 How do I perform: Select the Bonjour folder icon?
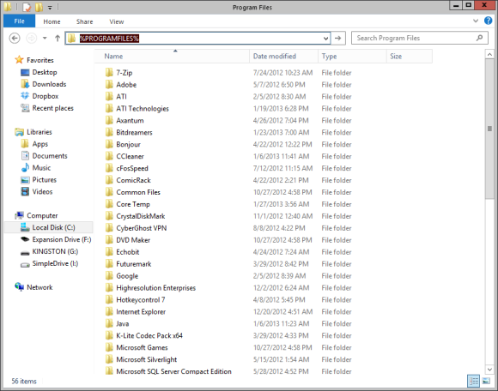(109, 144)
